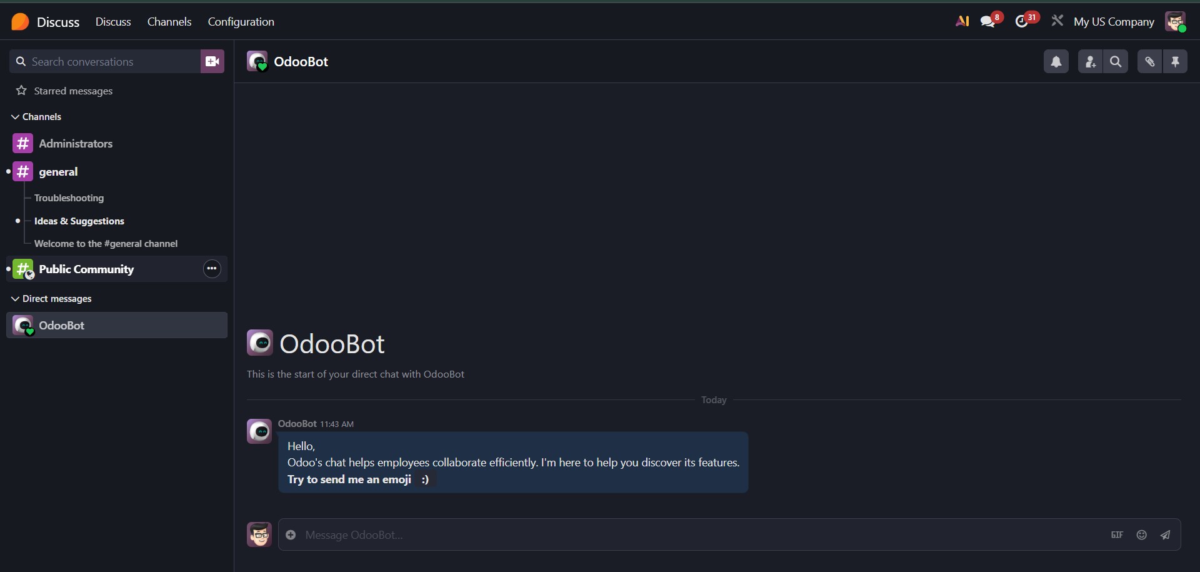This screenshot has height=572, width=1200.
Task: Click the OdooBot name in chat header
Action: (x=301, y=61)
